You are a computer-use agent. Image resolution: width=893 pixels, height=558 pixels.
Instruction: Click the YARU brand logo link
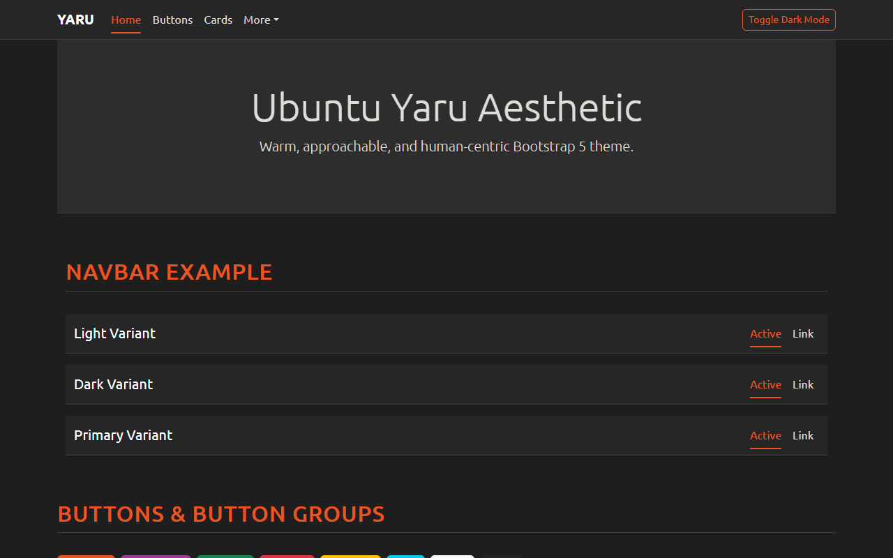coord(75,20)
